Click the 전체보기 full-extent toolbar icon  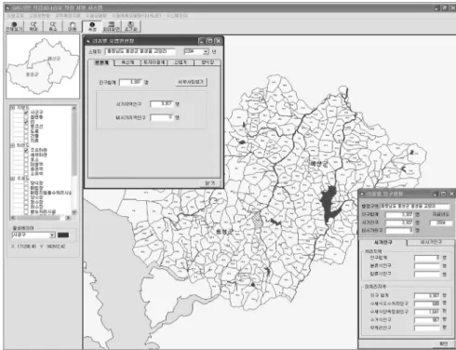[14, 26]
